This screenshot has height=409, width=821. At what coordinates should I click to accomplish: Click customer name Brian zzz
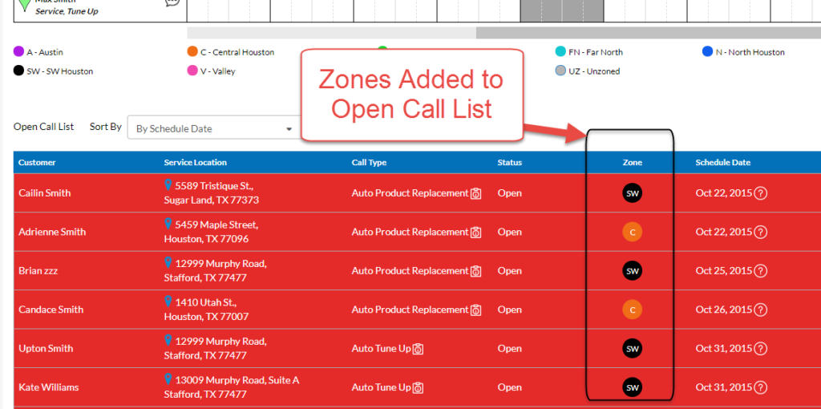38,271
